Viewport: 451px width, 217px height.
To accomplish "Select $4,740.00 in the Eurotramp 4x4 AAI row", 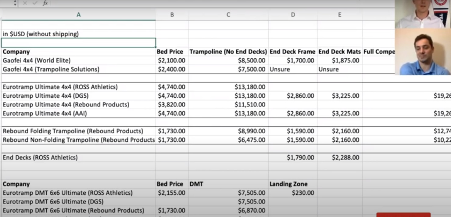I will point(172,114).
